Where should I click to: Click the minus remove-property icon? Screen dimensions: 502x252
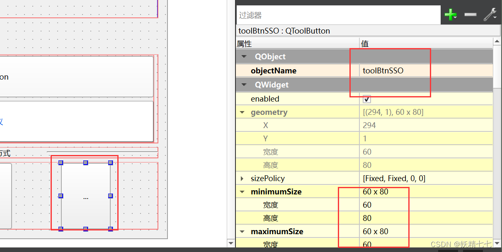pyautogui.click(x=470, y=15)
